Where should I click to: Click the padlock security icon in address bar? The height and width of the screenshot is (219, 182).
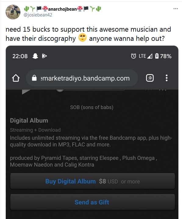[x=34, y=78]
